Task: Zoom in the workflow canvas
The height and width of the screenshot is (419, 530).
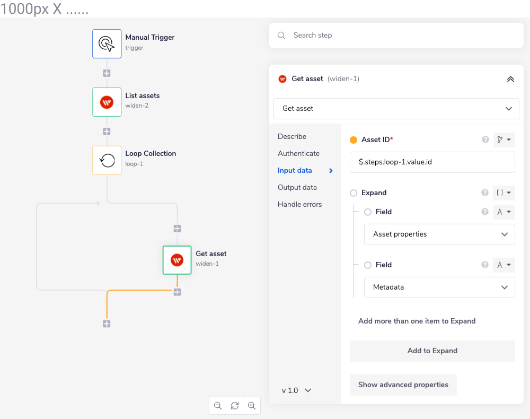Action: [x=252, y=406]
